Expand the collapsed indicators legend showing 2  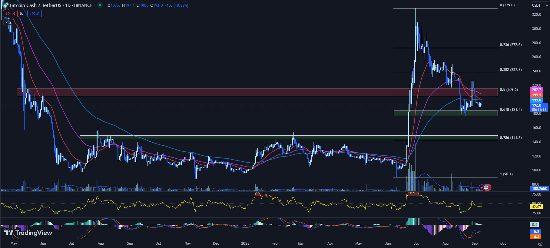(8, 22)
